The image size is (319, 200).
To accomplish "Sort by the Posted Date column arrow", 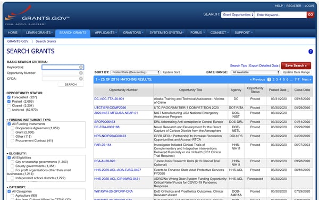I will click(288, 90).
